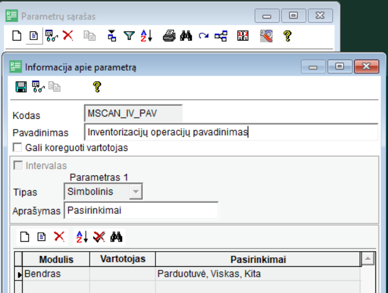
Task: Click View (glasses) icon in Parametrų sąrašas toolbar
Action: click(51, 36)
